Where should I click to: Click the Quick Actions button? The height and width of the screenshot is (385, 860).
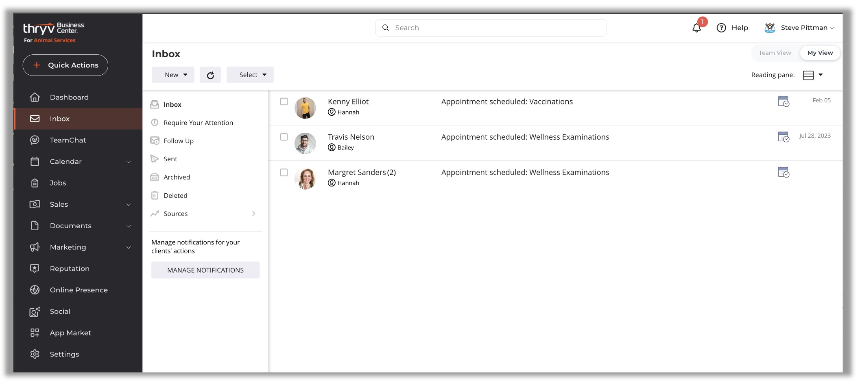tap(65, 65)
